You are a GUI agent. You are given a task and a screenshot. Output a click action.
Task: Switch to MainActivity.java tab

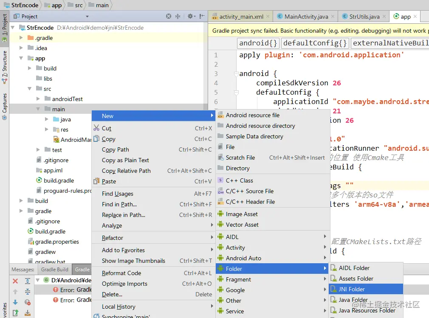(305, 17)
